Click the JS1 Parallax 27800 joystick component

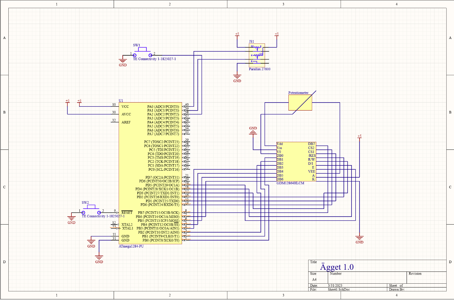coord(257,55)
